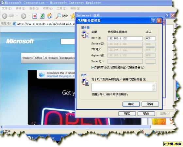Click the horizontal page scrollbar
This screenshot has height=147, width=183.
pos(77,127)
